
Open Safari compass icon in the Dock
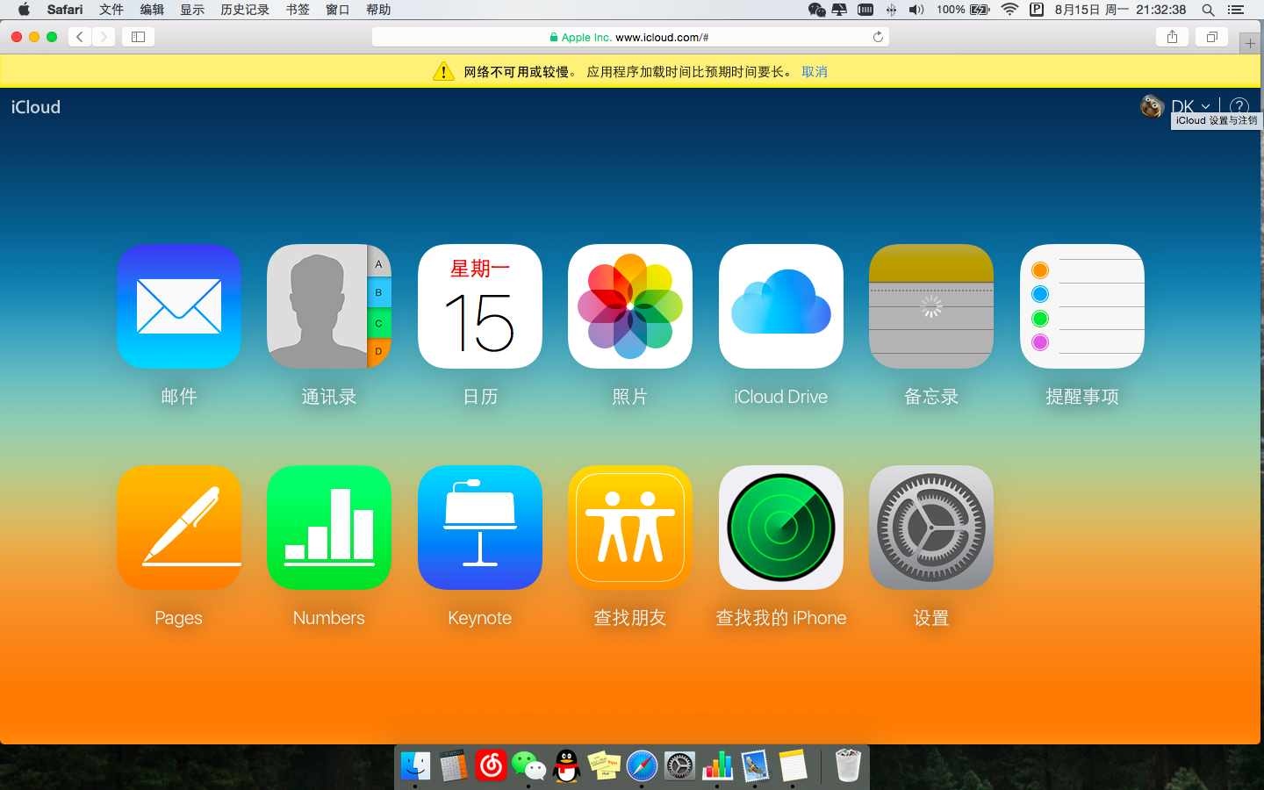642,765
